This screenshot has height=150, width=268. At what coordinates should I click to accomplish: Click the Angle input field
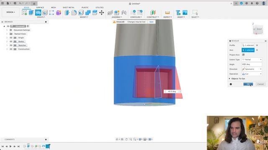click(252, 64)
